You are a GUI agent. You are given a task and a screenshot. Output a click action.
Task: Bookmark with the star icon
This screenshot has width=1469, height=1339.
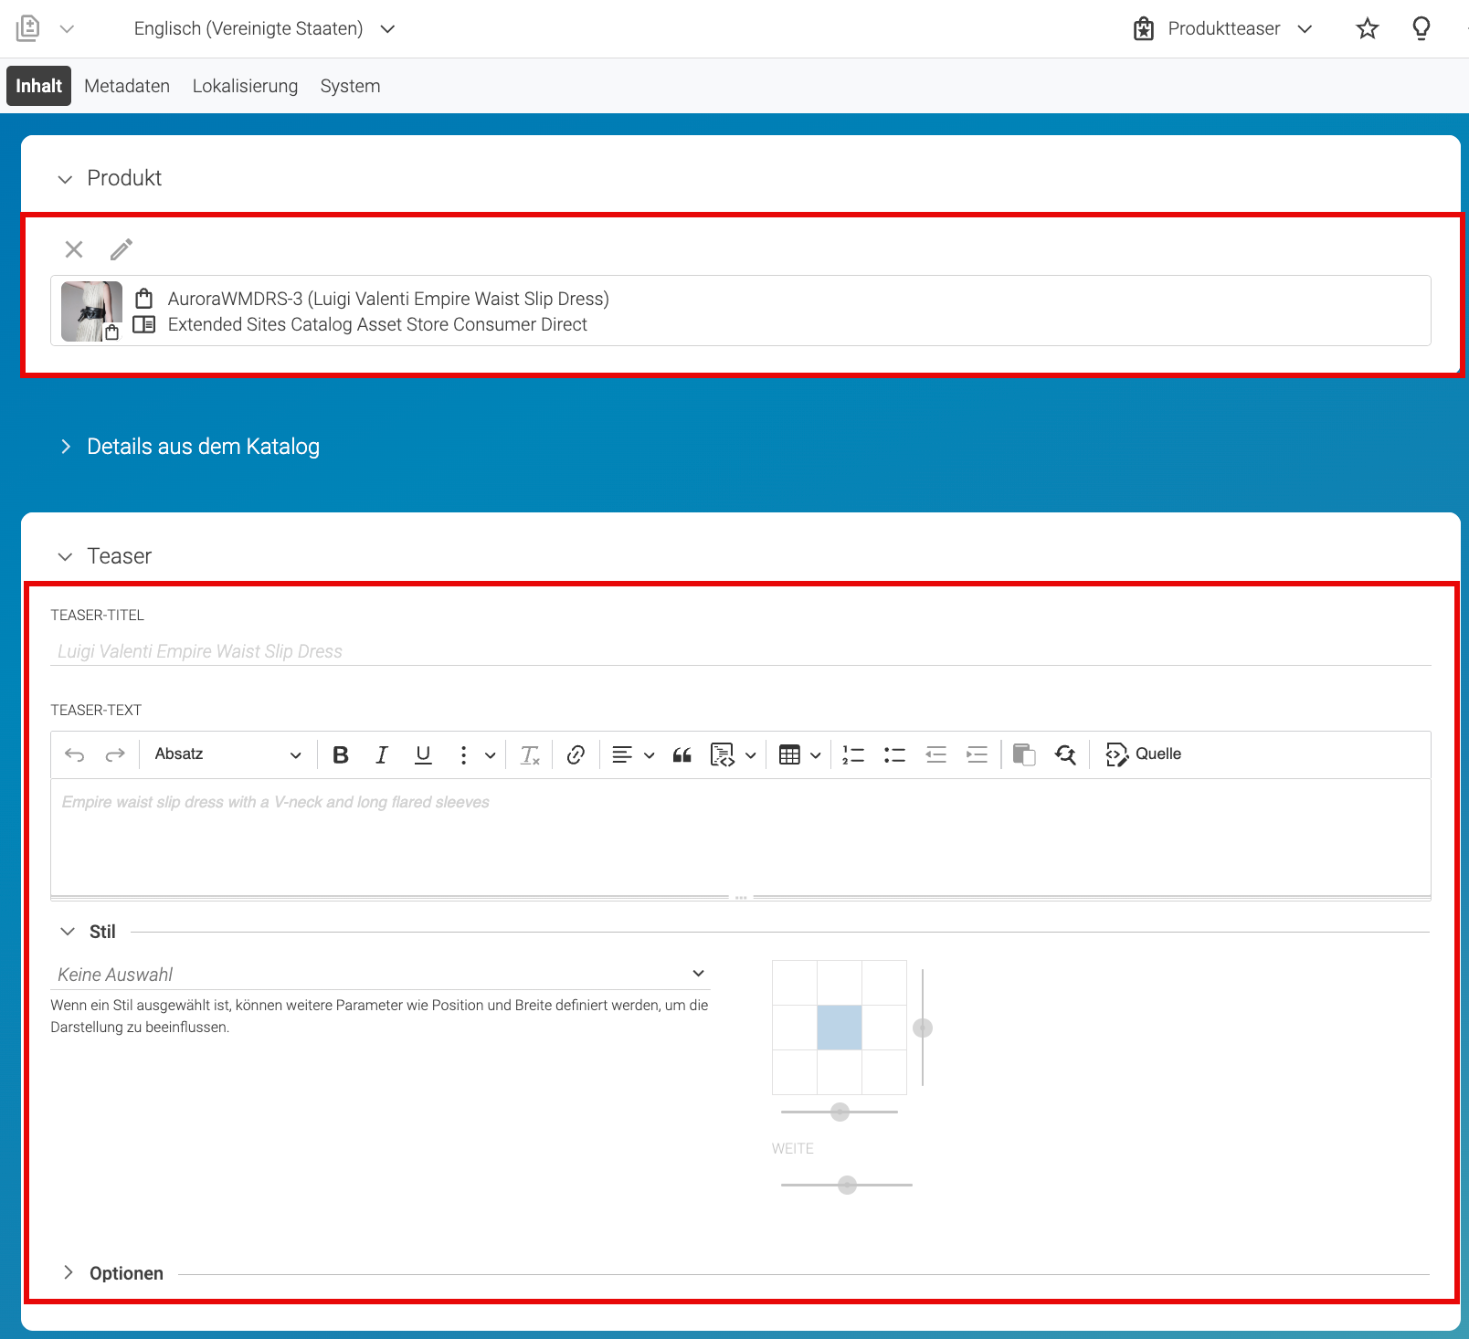tap(1368, 29)
